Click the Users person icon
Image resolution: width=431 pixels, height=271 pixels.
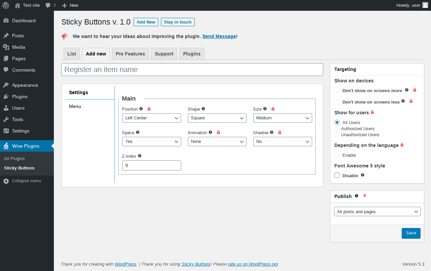pyautogui.click(x=6, y=108)
